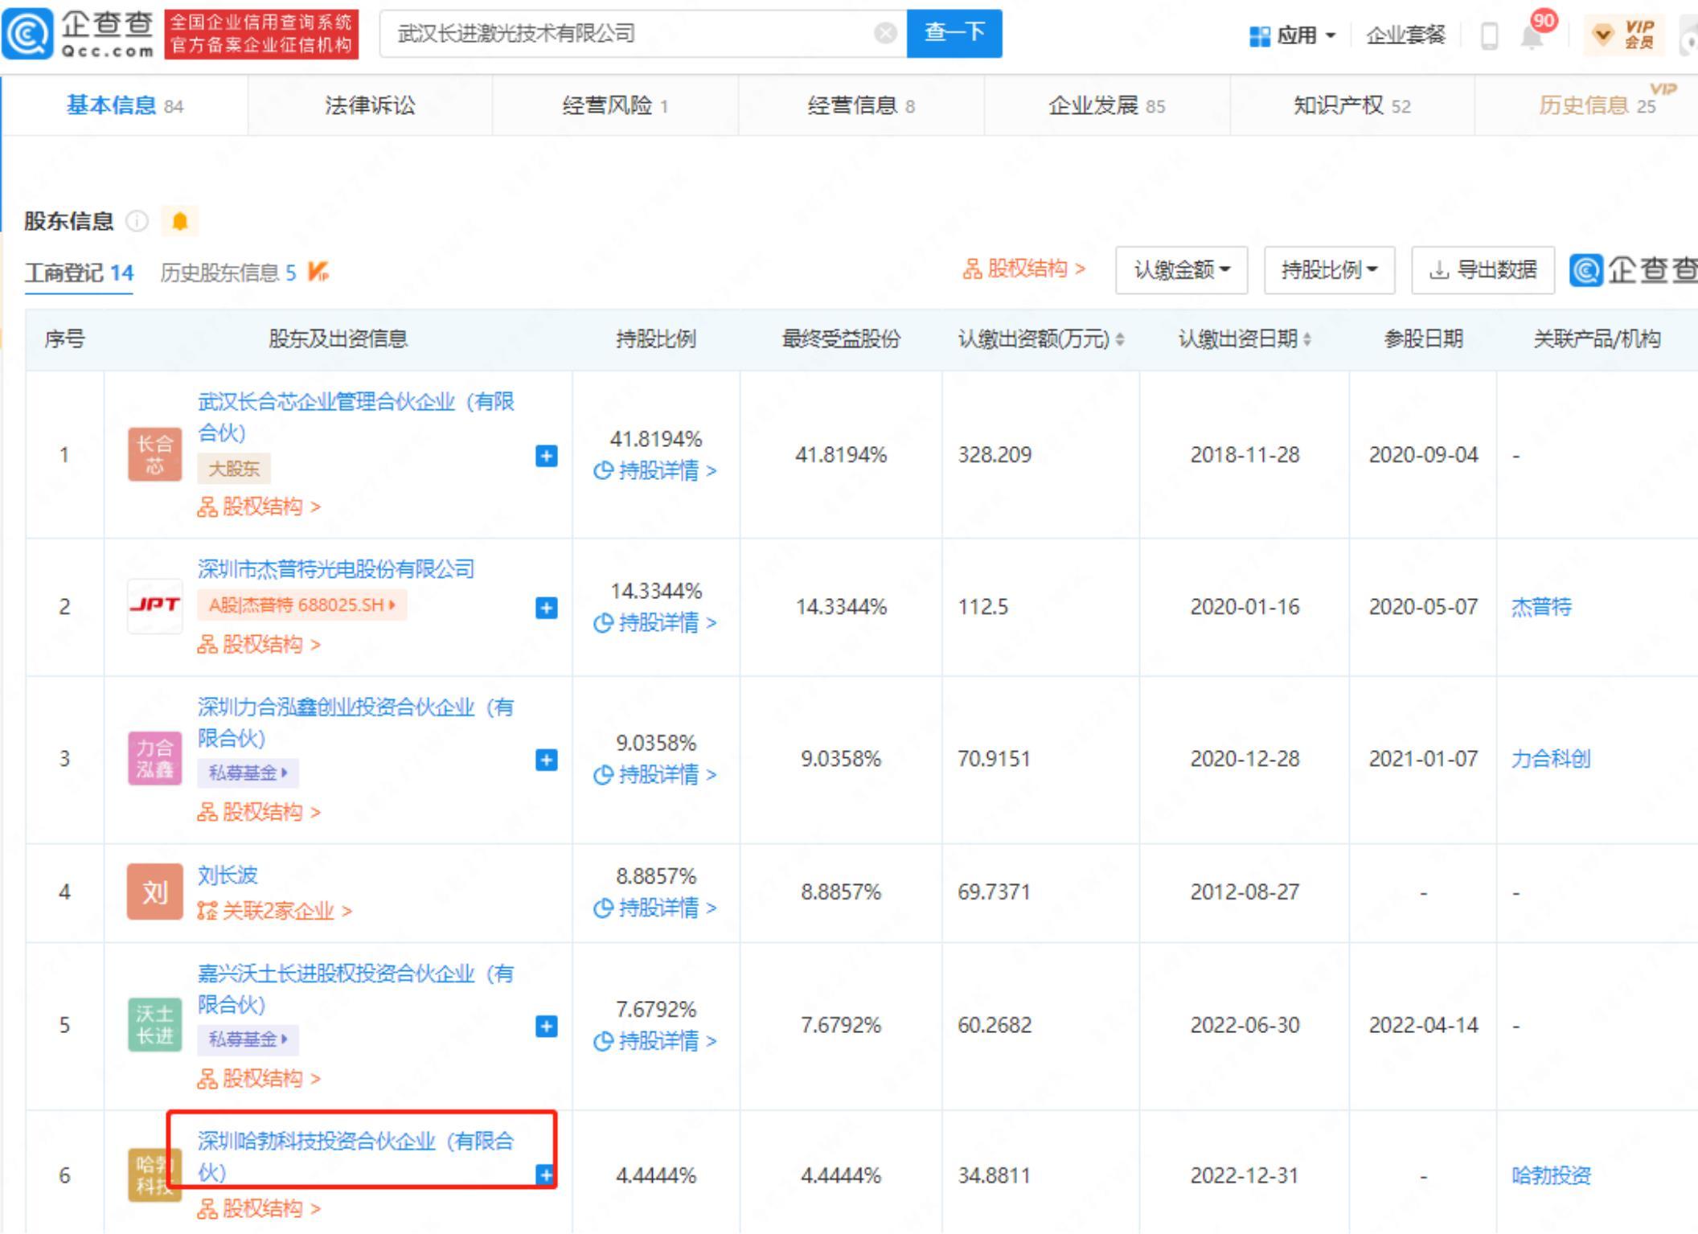
Task: Click the Qcc.com logo icon
Action: 27,34
